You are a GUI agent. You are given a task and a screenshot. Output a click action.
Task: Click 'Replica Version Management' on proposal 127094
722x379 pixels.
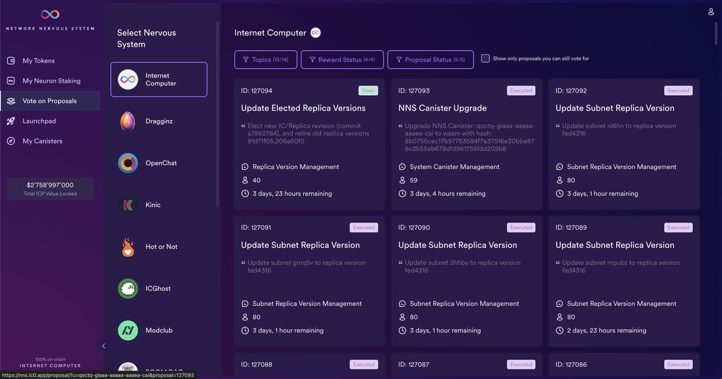pyautogui.click(x=296, y=167)
